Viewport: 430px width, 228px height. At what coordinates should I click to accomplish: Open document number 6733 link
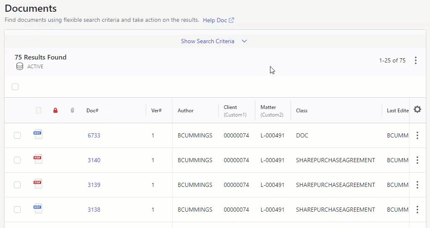coord(94,135)
